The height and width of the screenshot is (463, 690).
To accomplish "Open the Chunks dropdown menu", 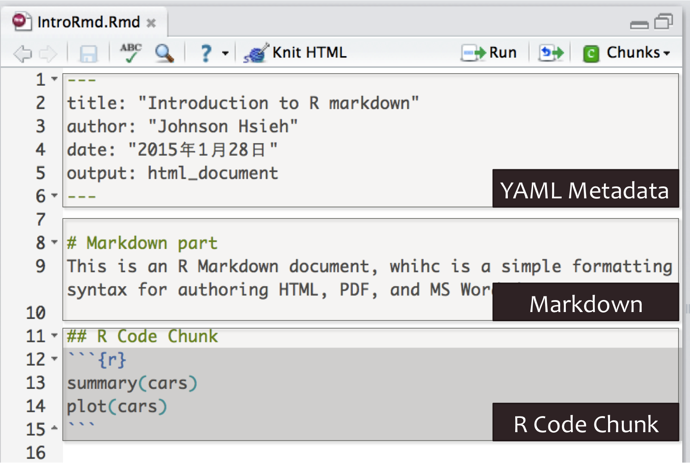I will click(x=627, y=53).
